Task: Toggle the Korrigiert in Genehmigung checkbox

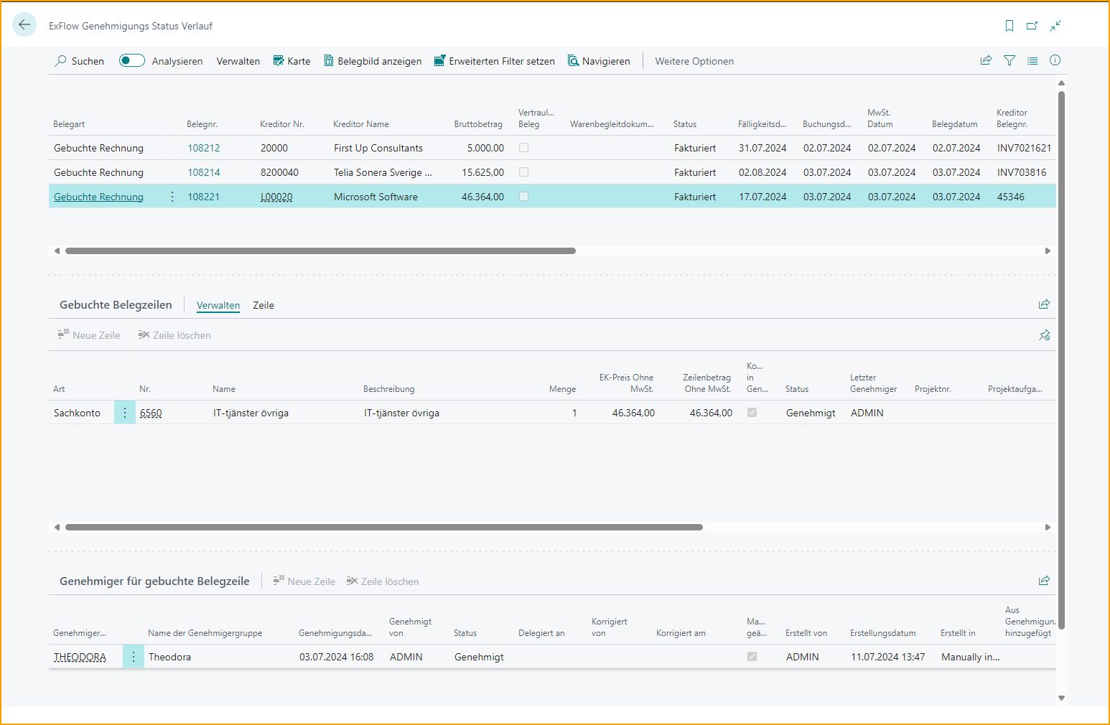Action: click(x=752, y=413)
